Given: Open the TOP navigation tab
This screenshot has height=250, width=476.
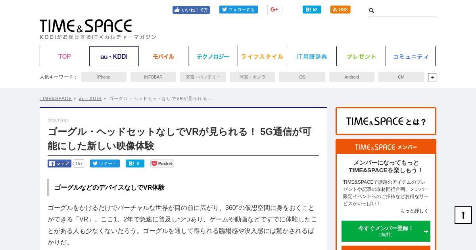Looking at the screenshot, I should tap(64, 56).
